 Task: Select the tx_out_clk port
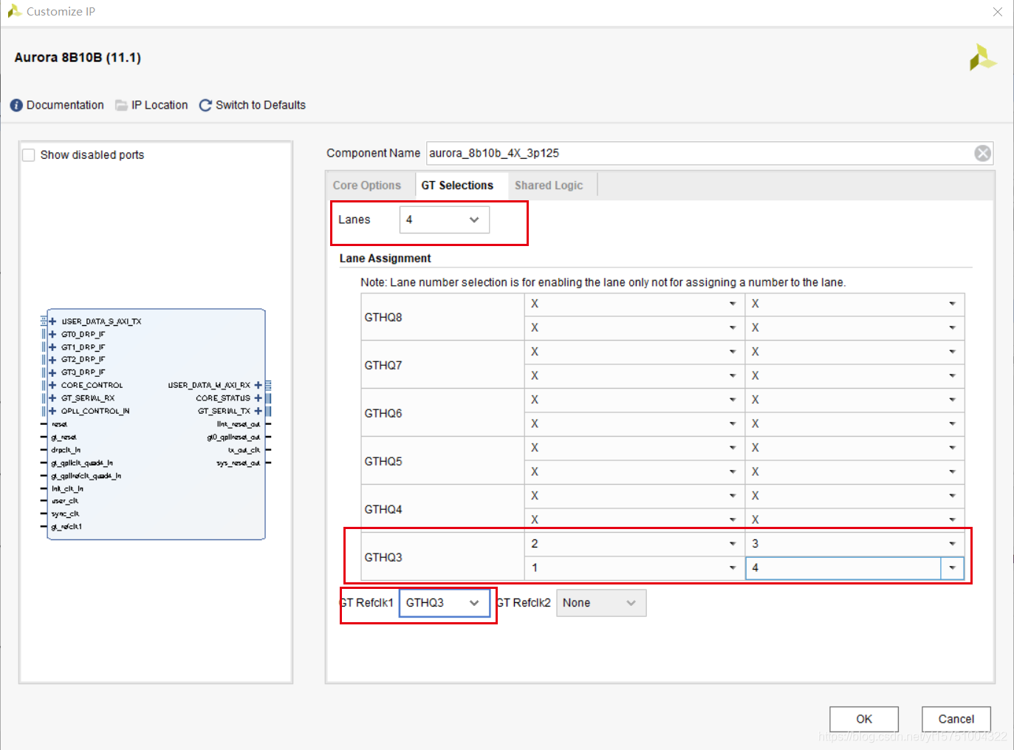click(244, 450)
